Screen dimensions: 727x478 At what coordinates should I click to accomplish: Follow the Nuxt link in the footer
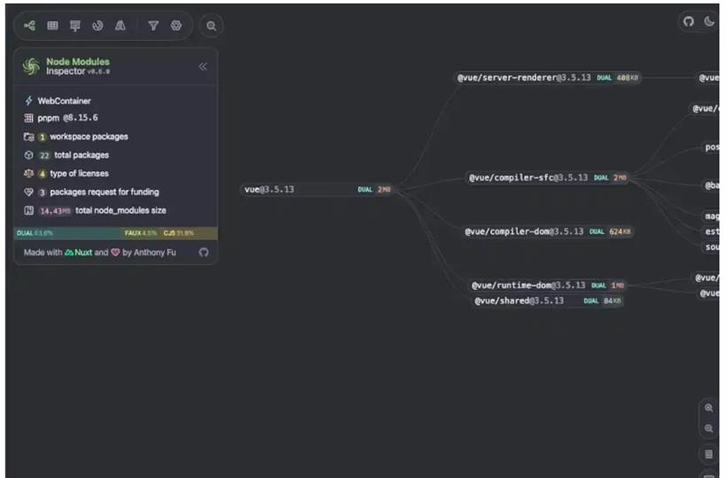coord(78,252)
